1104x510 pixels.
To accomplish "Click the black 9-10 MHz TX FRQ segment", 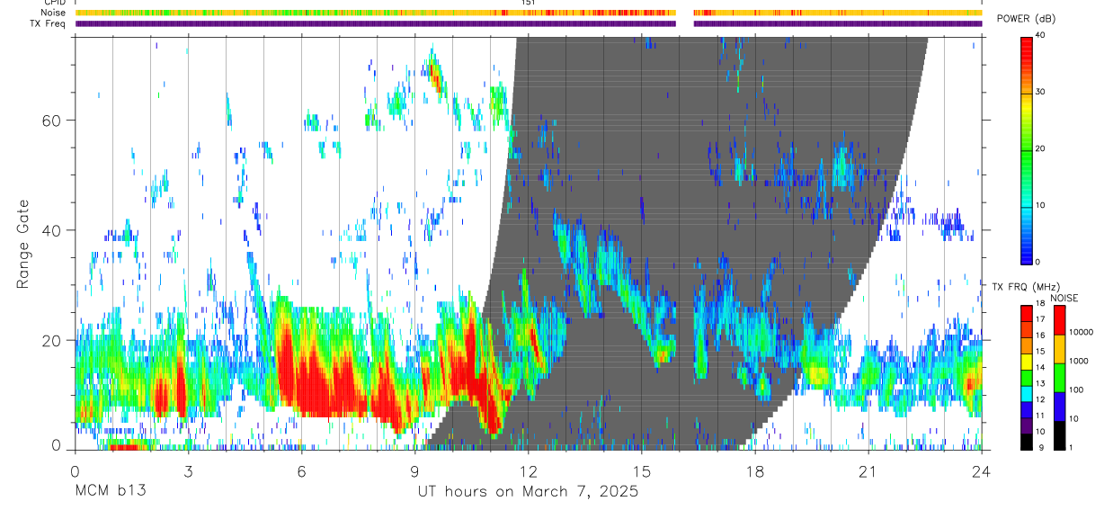I will pyautogui.click(x=1027, y=442).
